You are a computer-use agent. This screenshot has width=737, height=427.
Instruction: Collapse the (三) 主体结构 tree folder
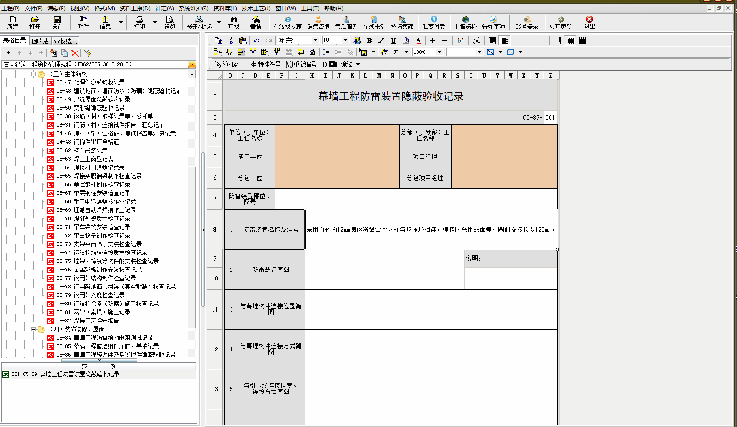coord(34,74)
